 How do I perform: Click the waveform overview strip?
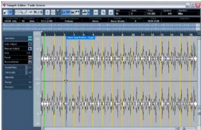pyautogui.click(x=101, y=27)
